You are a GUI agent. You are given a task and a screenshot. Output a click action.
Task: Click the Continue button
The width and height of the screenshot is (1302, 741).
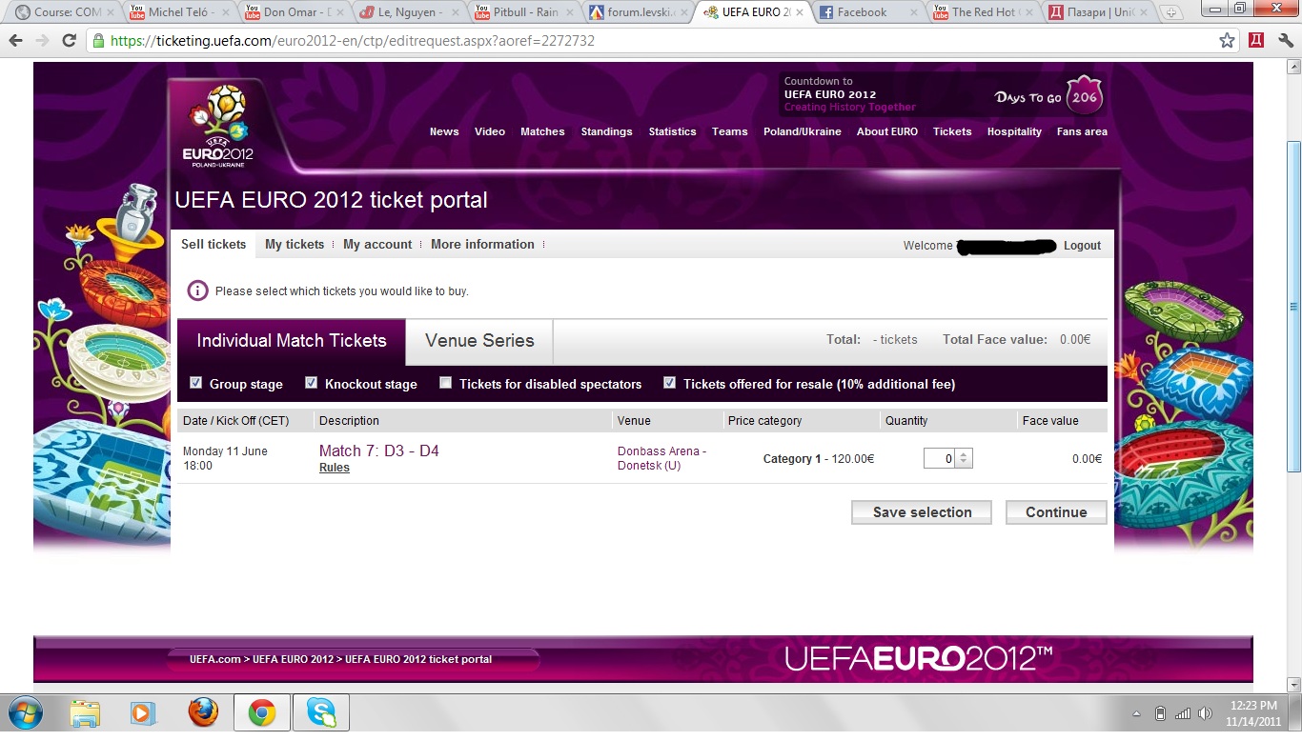[x=1056, y=512]
